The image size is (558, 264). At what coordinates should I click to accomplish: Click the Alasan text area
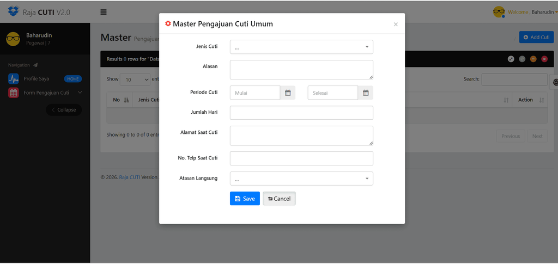(x=301, y=70)
